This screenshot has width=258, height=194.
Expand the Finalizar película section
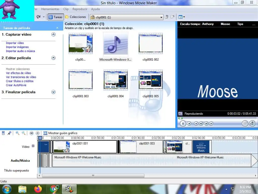pos(53,92)
